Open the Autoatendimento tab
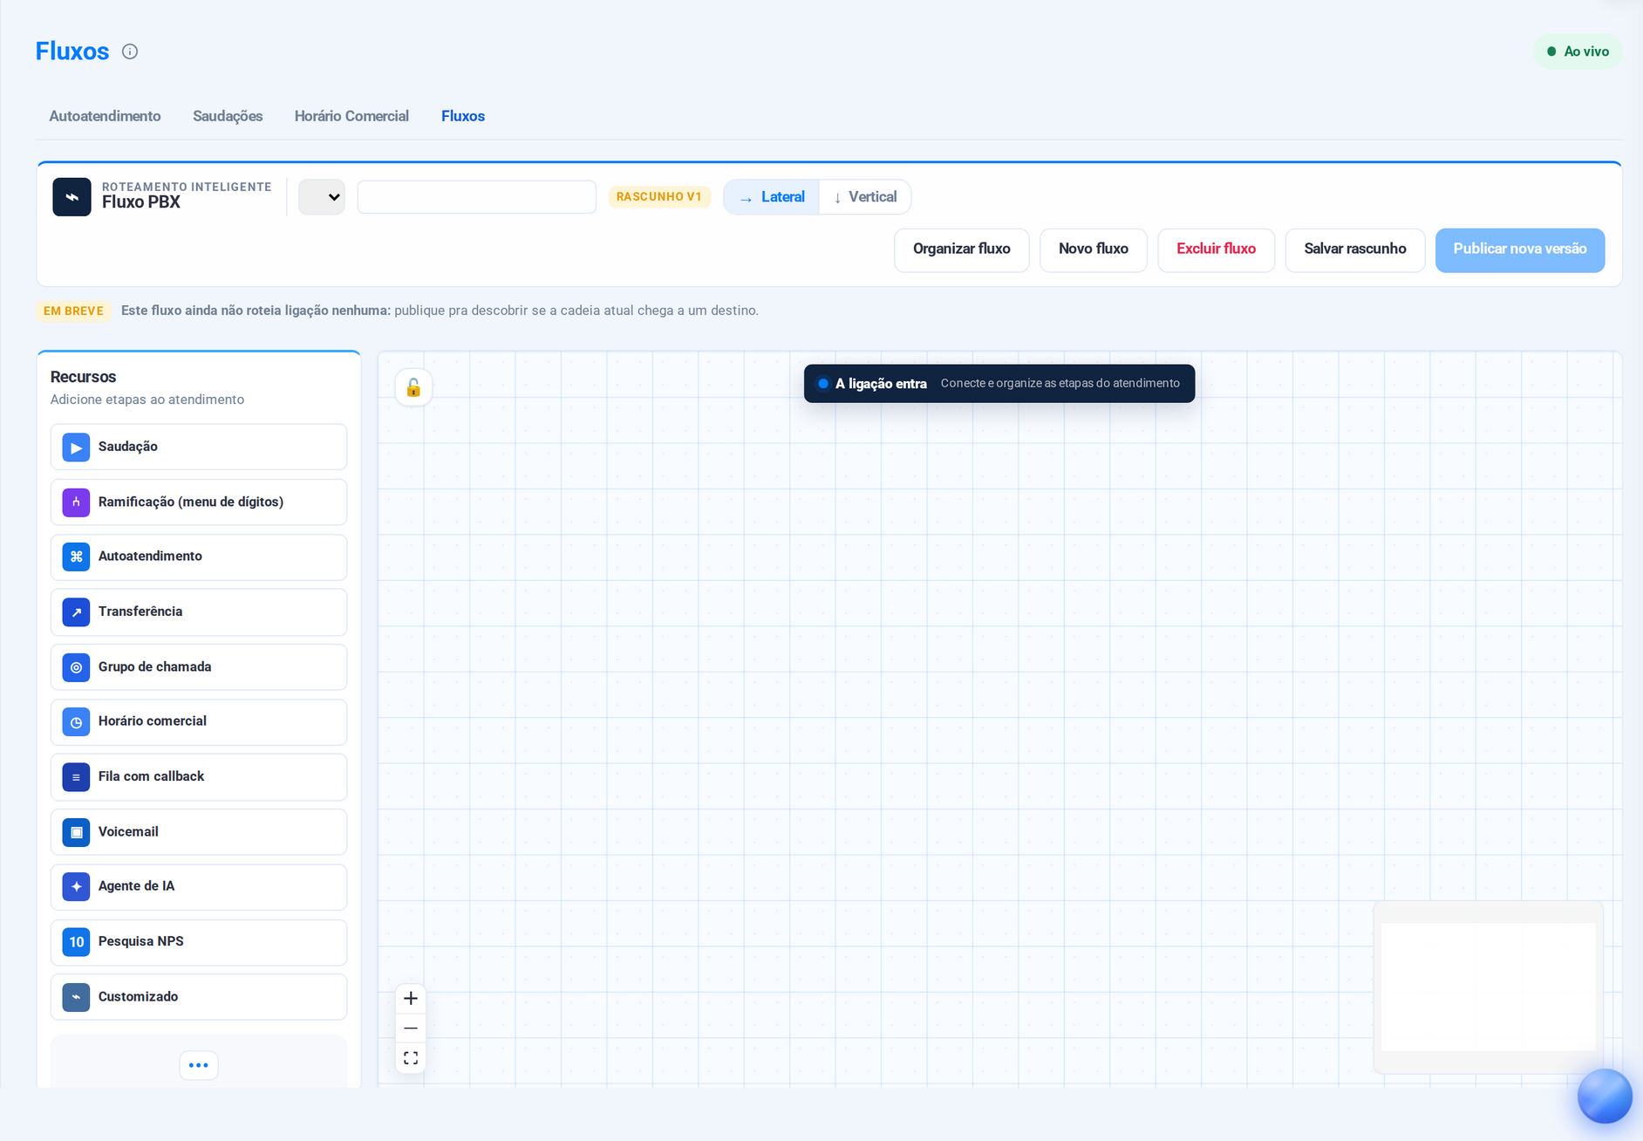 pyautogui.click(x=105, y=116)
